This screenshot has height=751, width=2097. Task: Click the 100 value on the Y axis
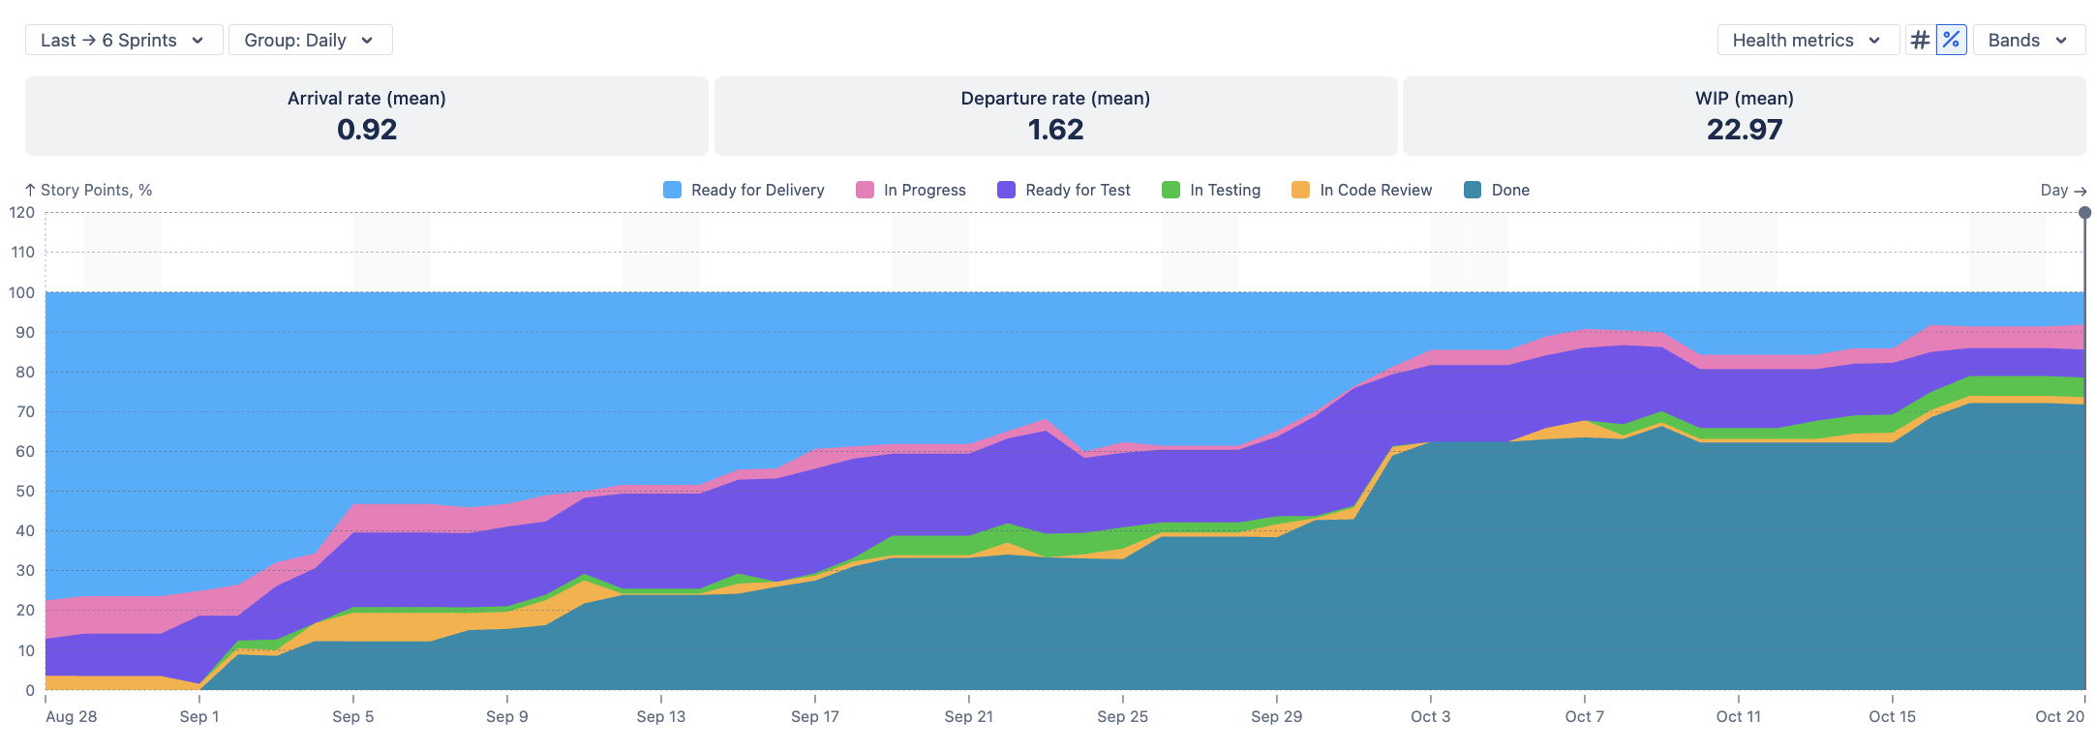[21, 292]
